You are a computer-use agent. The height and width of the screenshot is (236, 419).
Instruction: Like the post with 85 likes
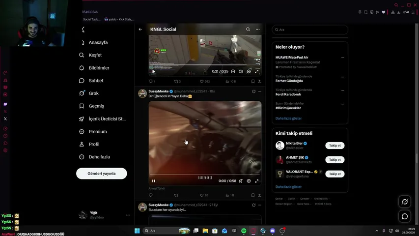(204, 195)
